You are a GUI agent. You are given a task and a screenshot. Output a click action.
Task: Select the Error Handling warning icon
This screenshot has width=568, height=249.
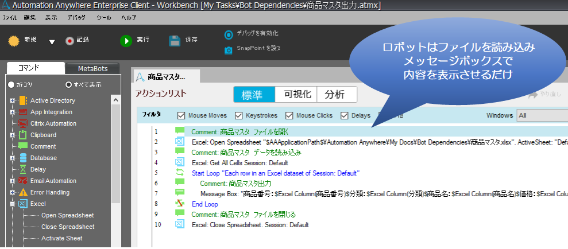point(23,192)
